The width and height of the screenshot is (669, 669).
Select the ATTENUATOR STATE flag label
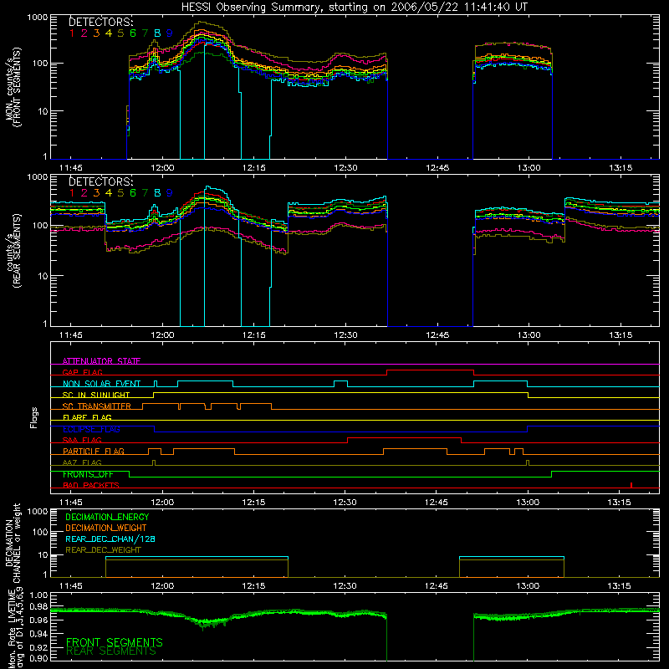(101, 361)
